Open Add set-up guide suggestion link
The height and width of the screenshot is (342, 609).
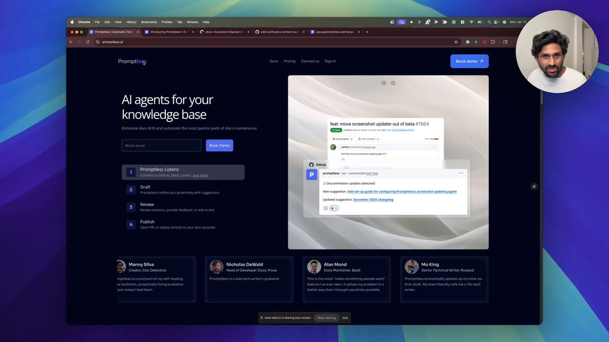coord(402,192)
